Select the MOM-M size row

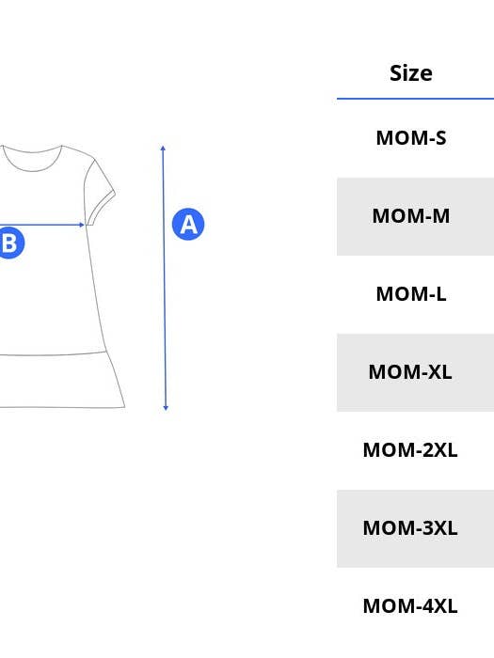point(416,216)
